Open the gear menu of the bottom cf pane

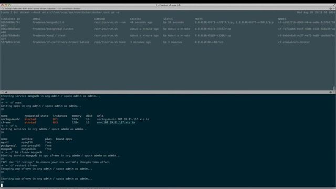coord(330,92)
